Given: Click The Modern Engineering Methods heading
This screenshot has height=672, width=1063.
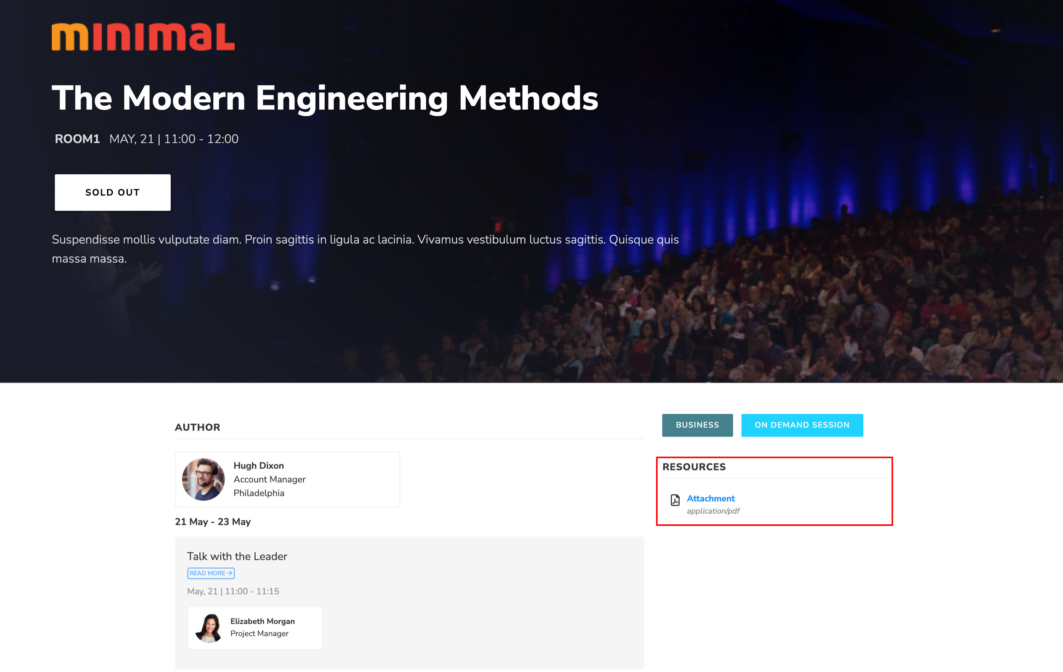Looking at the screenshot, I should click(x=325, y=98).
